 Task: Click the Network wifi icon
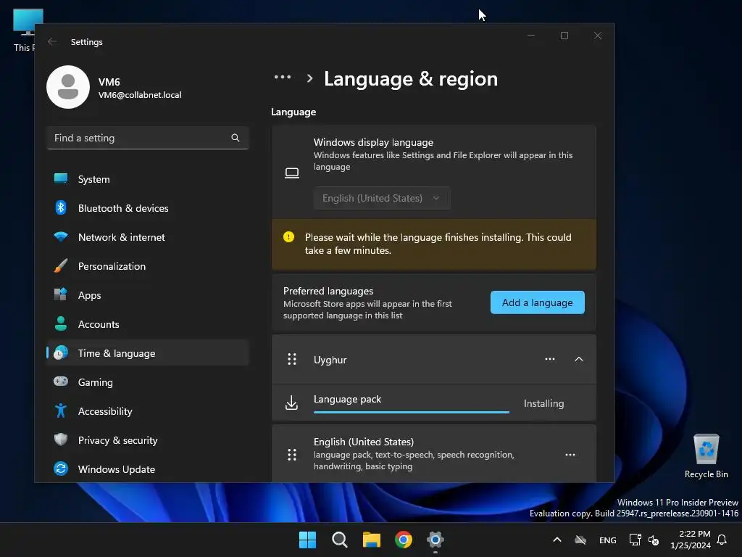pos(61,236)
